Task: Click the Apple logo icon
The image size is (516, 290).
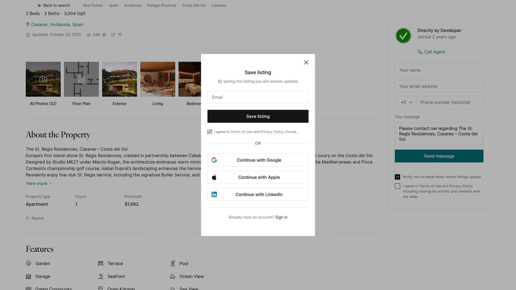Action: [214, 177]
